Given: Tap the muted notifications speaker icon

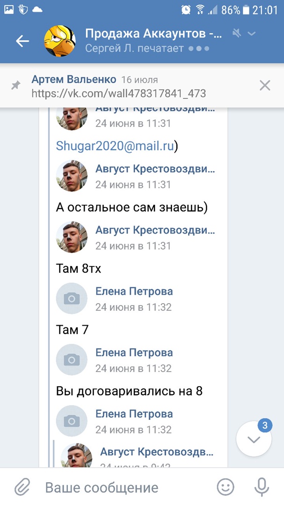Looking at the screenshot, I should click(x=237, y=33).
